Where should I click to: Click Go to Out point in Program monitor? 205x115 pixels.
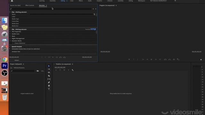click(160, 59)
